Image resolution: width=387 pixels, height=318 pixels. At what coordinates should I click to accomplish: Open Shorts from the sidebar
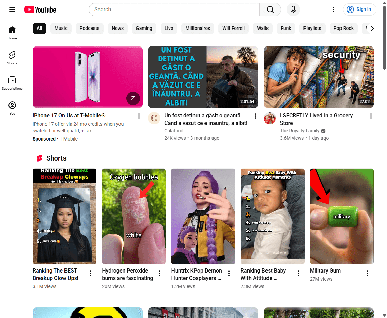(x=12, y=58)
